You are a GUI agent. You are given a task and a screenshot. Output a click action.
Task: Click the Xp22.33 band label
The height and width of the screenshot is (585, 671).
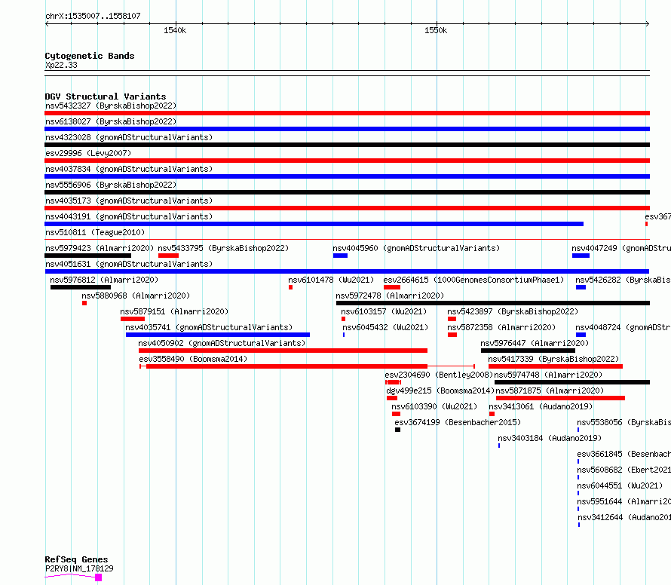[61, 66]
